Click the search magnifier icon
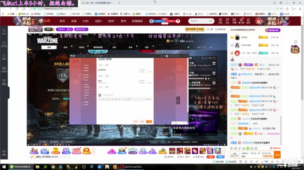The width and height of the screenshot is (304, 170). click(x=211, y=21)
